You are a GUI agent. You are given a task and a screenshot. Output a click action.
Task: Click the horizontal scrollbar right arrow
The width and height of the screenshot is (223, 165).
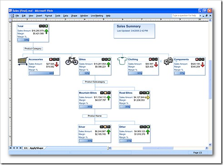pyautogui.click(x=207, y=148)
